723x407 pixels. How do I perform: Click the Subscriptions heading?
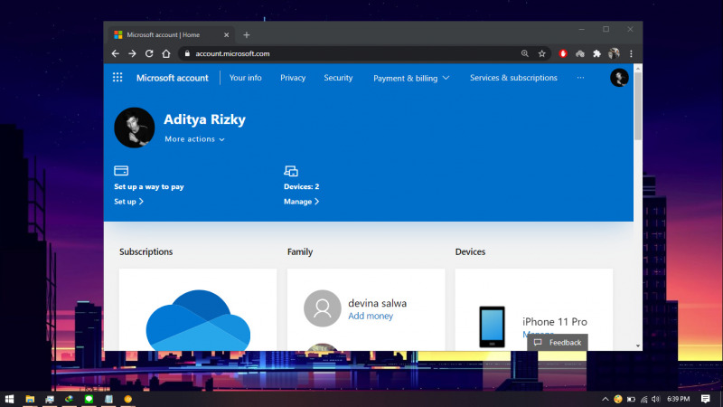click(x=146, y=251)
